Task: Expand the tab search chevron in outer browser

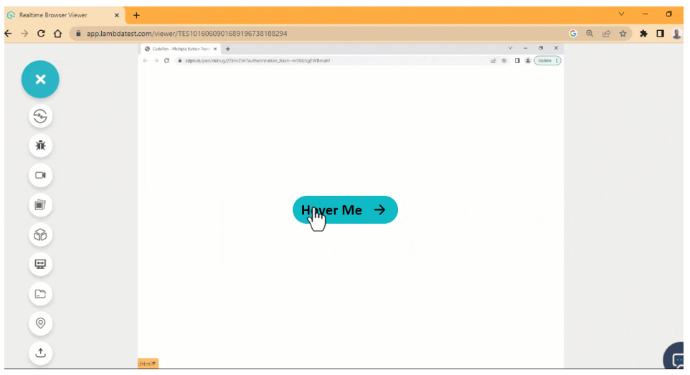Action: [x=621, y=14]
